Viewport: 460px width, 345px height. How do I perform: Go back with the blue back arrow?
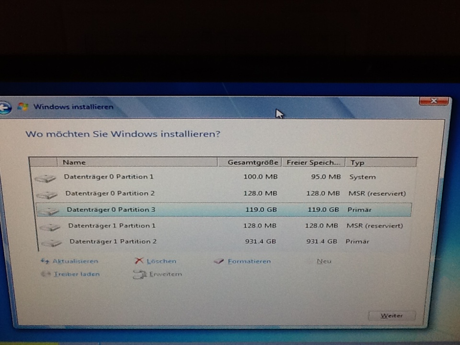pos(5,108)
